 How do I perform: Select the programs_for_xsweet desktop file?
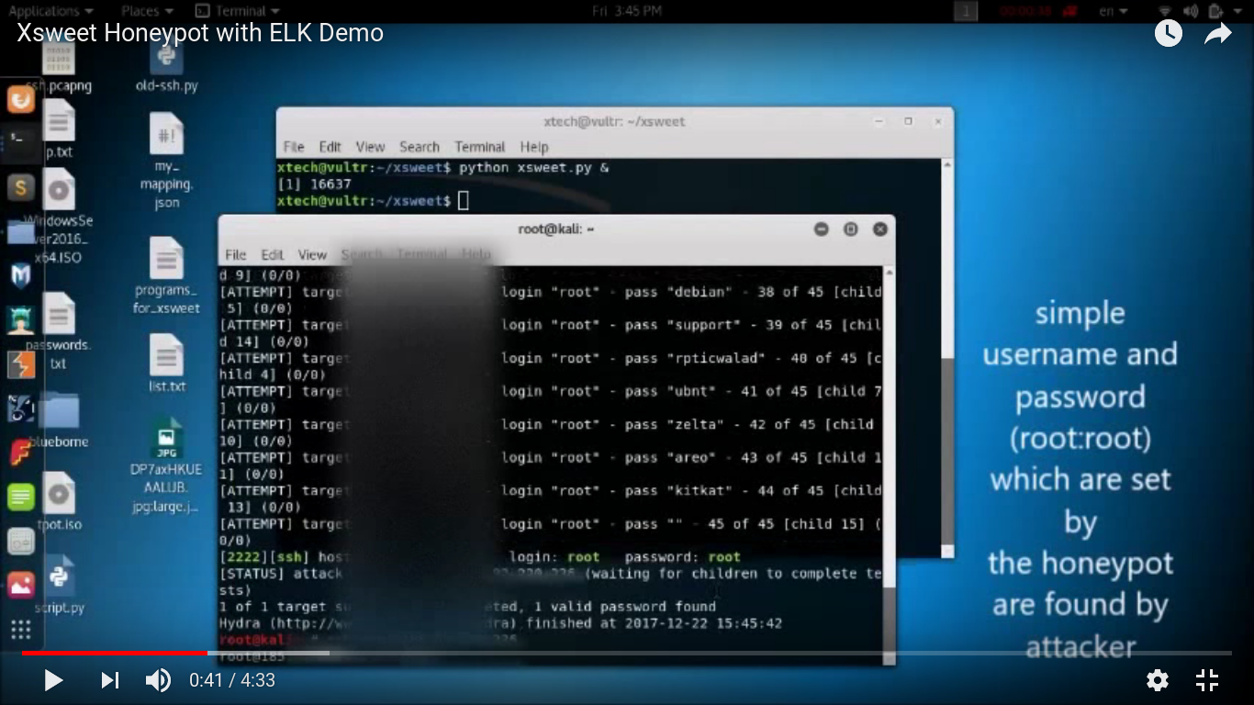[x=166, y=276]
